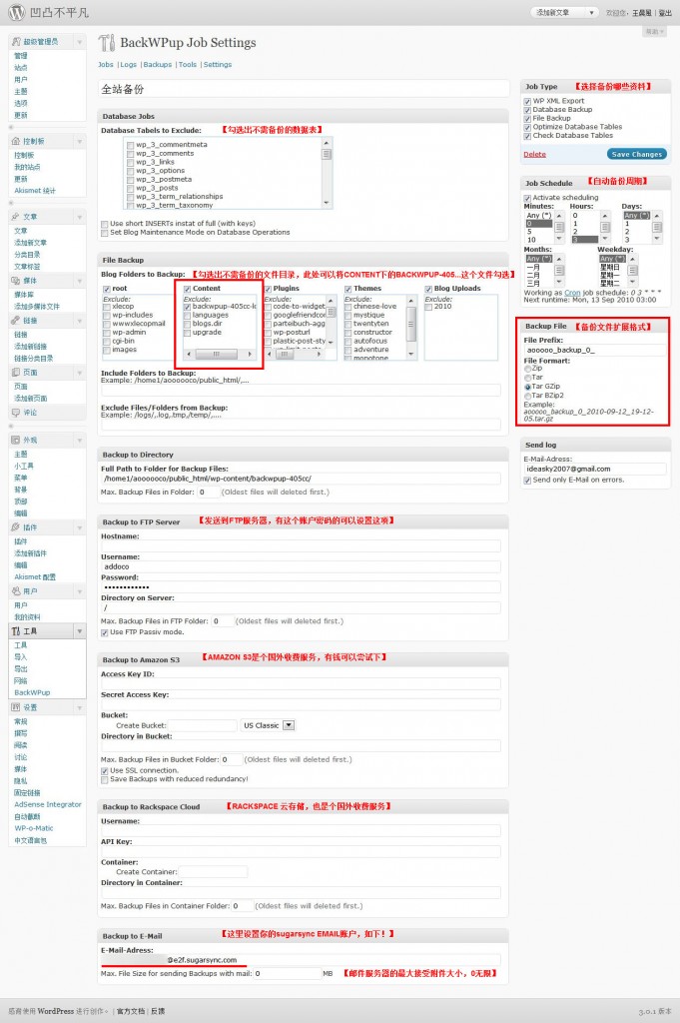Uncheck Use FTP Passiv mode

pyautogui.click(x=104, y=632)
